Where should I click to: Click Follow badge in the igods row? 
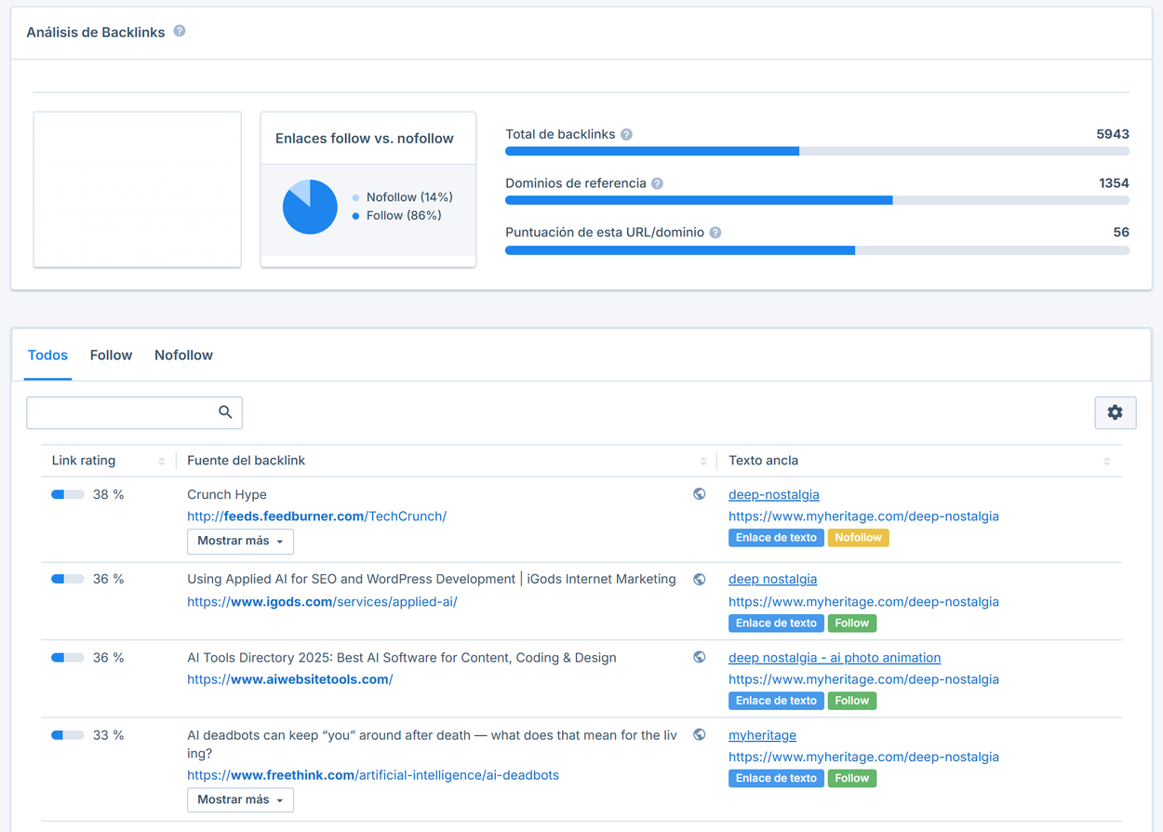pos(852,623)
